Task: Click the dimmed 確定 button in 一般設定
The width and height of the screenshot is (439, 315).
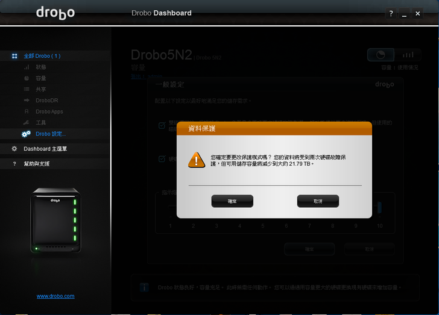Action: 309,249
